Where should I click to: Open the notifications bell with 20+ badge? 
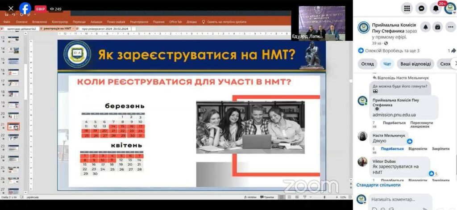436,8
